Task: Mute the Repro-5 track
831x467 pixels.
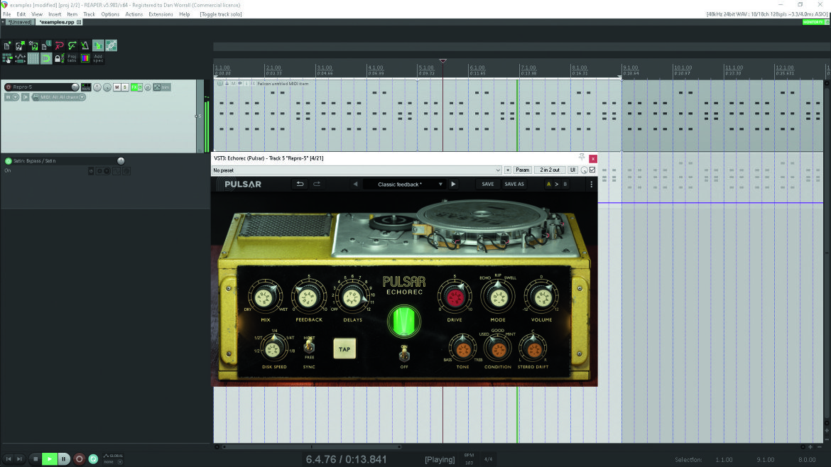Action: click(x=117, y=87)
